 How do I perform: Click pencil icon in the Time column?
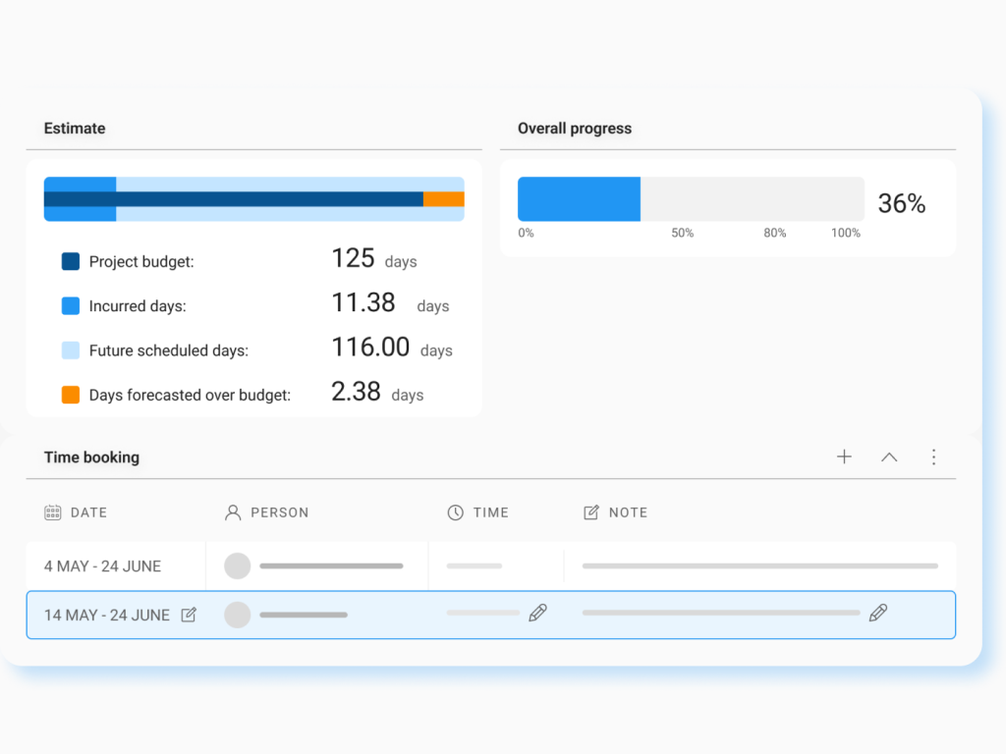coord(537,613)
